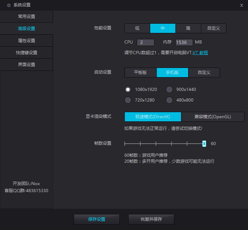Set performance to 低
The image size is (248, 230).
[x=137, y=28]
